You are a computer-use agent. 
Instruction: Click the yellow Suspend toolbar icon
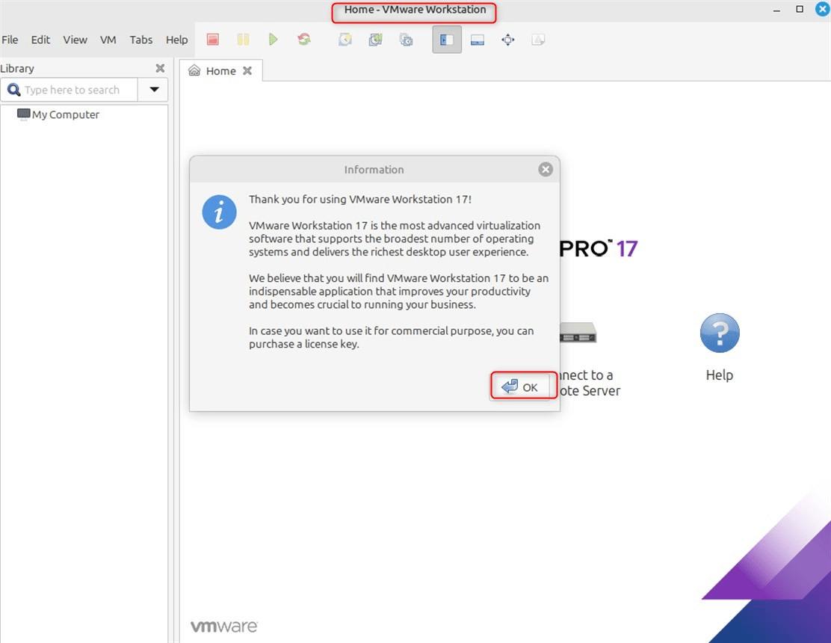tap(244, 39)
